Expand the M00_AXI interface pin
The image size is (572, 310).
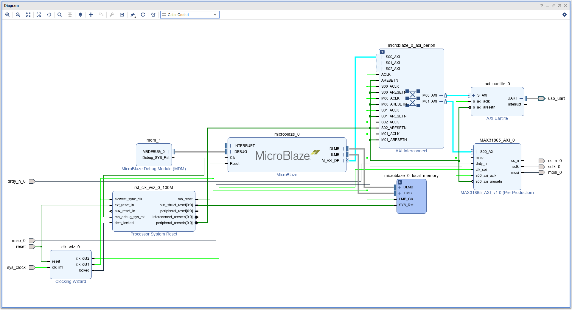click(441, 95)
